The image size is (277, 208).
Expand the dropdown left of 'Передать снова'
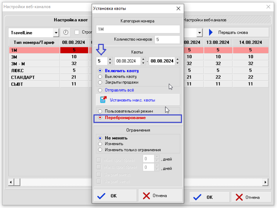coord(199,33)
